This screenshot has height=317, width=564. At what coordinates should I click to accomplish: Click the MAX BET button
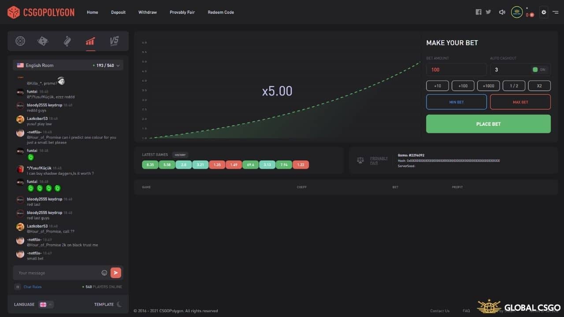[x=520, y=102]
